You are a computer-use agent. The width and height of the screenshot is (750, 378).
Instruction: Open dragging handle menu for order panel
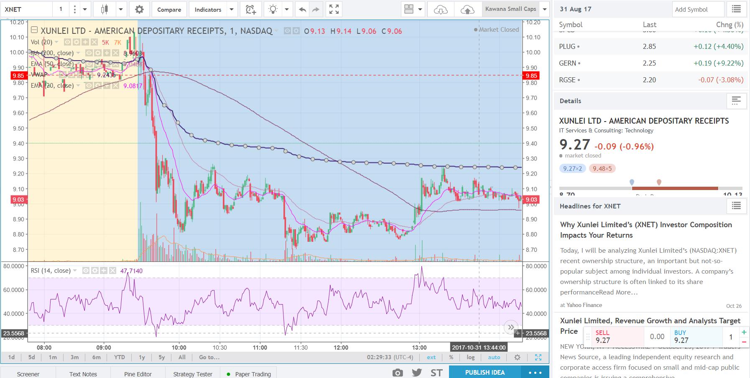tap(588, 337)
